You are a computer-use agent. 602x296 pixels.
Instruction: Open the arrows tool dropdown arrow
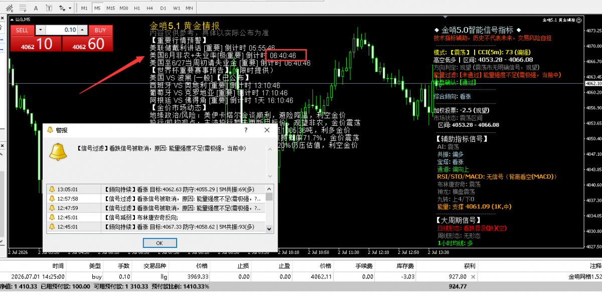[70, 8]
